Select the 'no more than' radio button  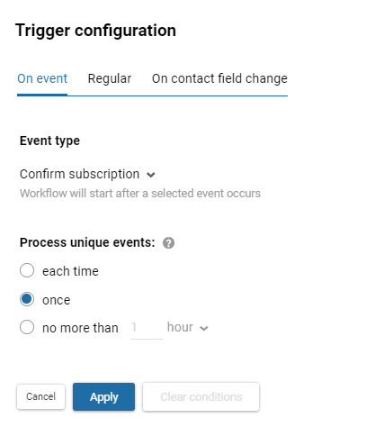coord(27,327)
